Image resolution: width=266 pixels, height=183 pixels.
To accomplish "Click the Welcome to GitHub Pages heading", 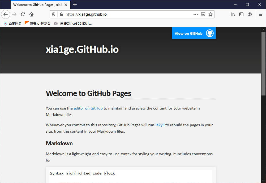I will coord(88,93).
